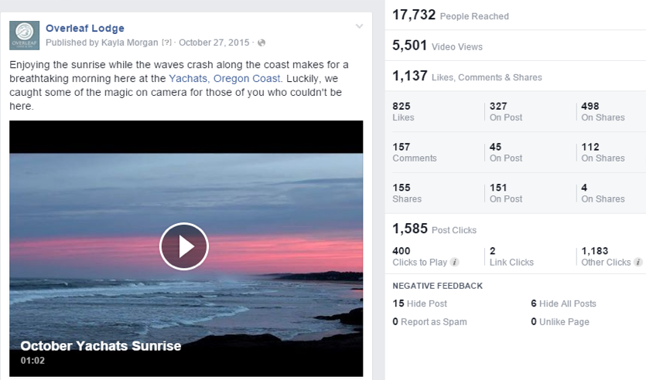The width and height of the screenshot is (646, 380).
Task: Select the 17,732 People Reached stat
Action: coord(450,15)
